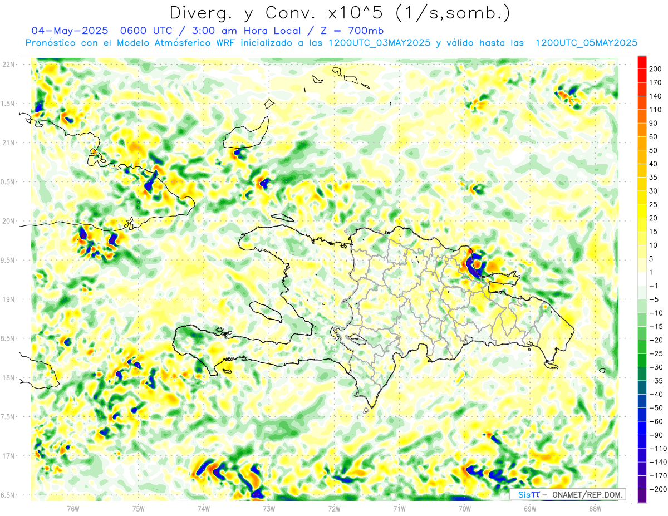Image resolution: width=668 pixels, height=516 pixels.
Task: Click the "71W" longitude label
Action: coord(399,508)
